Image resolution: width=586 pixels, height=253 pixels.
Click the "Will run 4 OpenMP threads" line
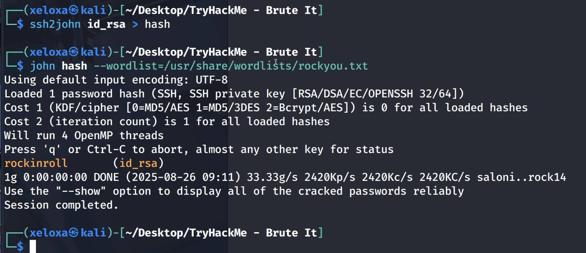(84, 135)
